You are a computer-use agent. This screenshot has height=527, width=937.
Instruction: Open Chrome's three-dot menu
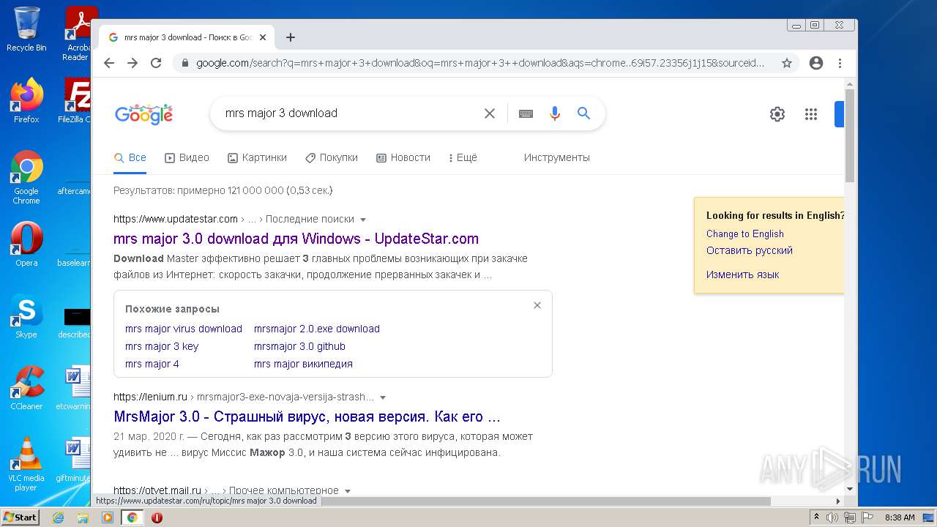click(840, 63)
